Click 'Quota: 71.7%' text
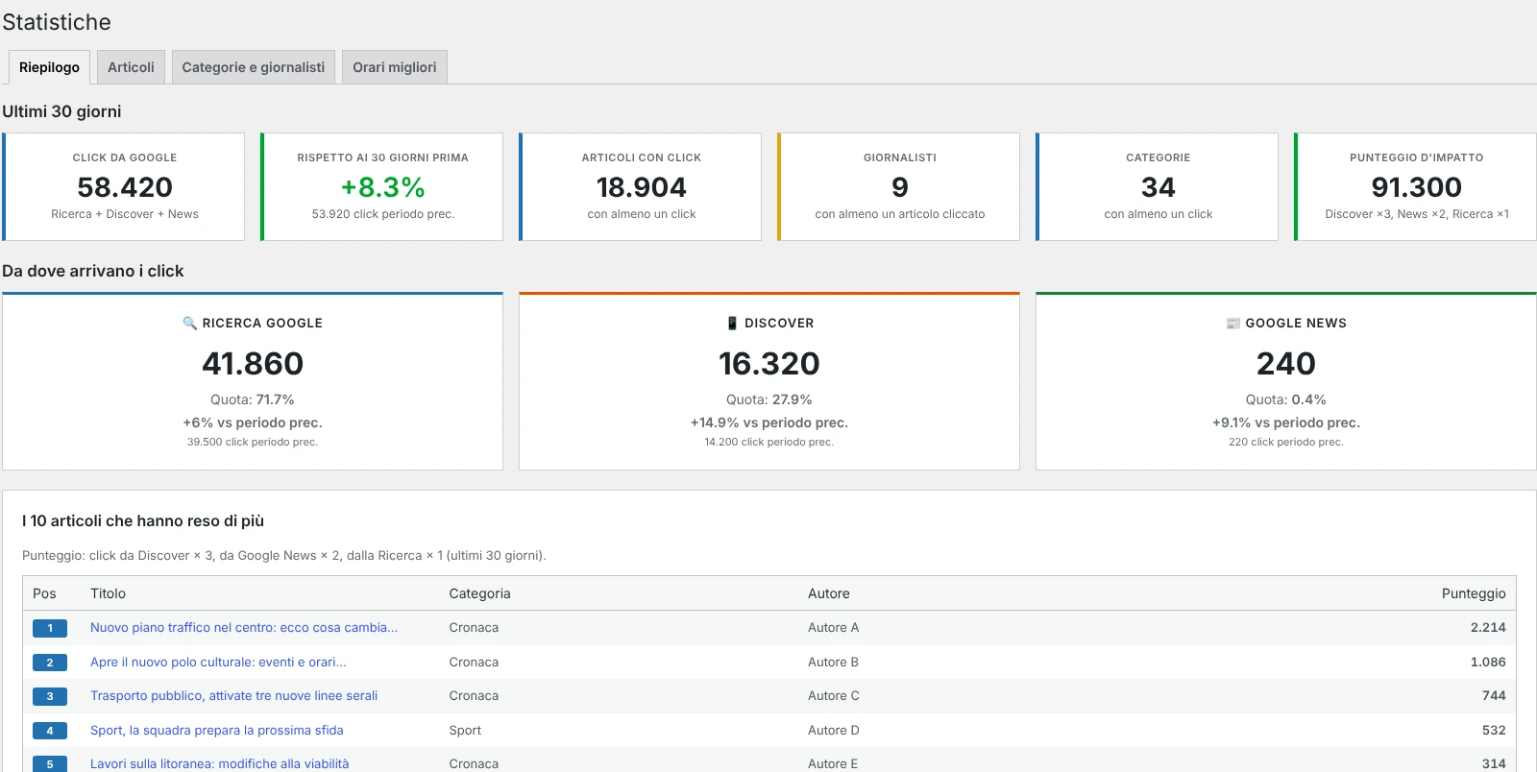 (253, 399)
